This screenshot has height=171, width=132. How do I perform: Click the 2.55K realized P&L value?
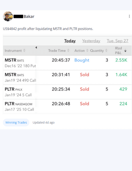pos(121,60)
